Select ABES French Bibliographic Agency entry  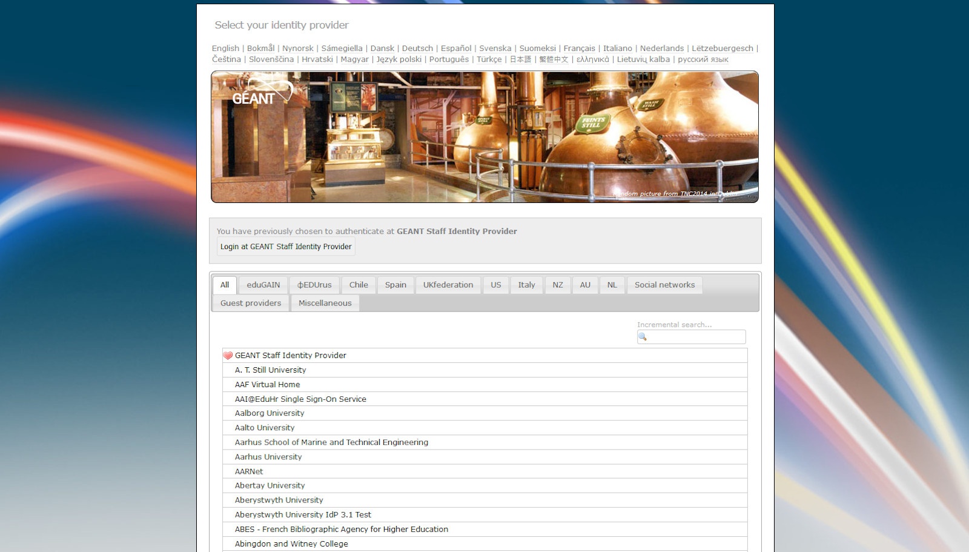(484, 529)
